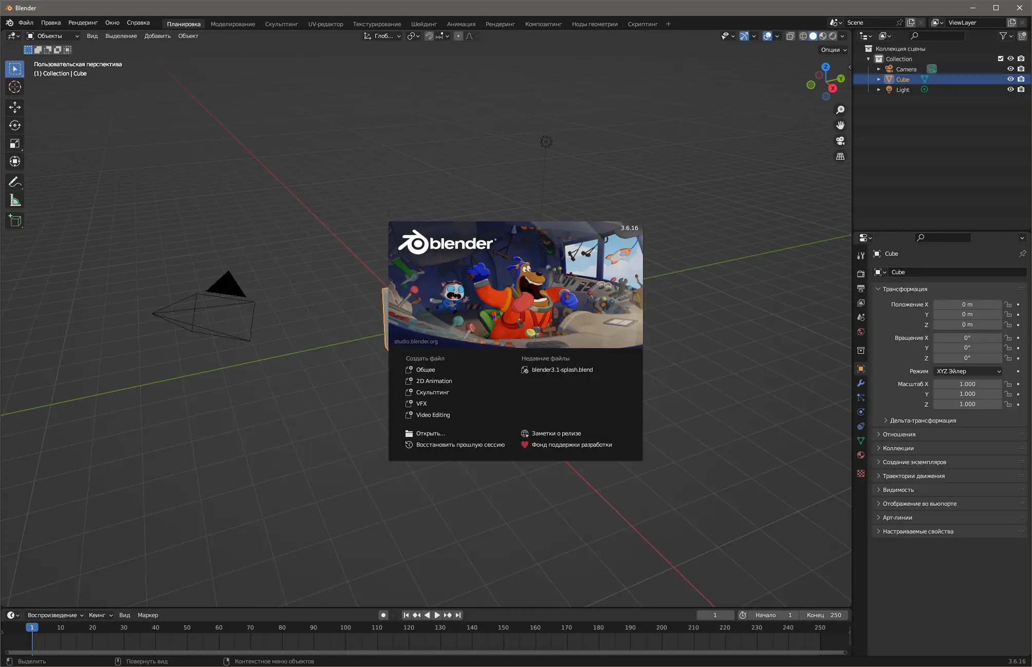Open the rotation mode XYZ Эйлер dropdown
This screenshot has width=1032, height=667.
[968, 371]
